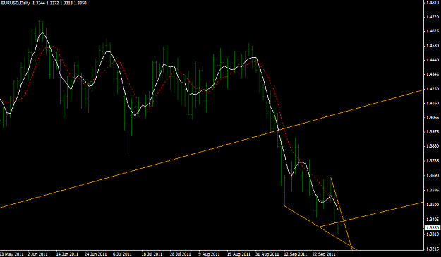Click the 1.3785 price axis label

[433, 161]
